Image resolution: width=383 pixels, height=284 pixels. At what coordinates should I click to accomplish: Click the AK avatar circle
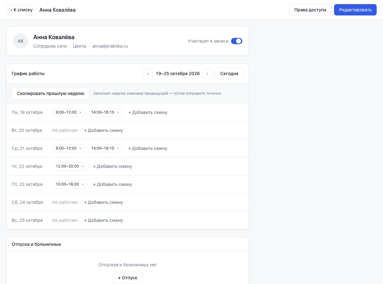point(21,41)
